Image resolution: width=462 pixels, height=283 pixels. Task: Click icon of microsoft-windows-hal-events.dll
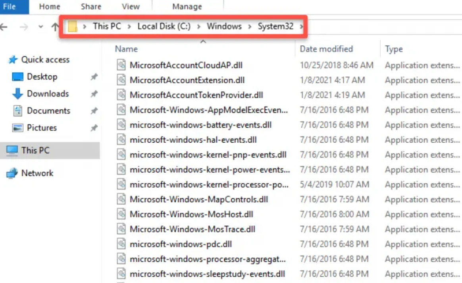(121, 139)
